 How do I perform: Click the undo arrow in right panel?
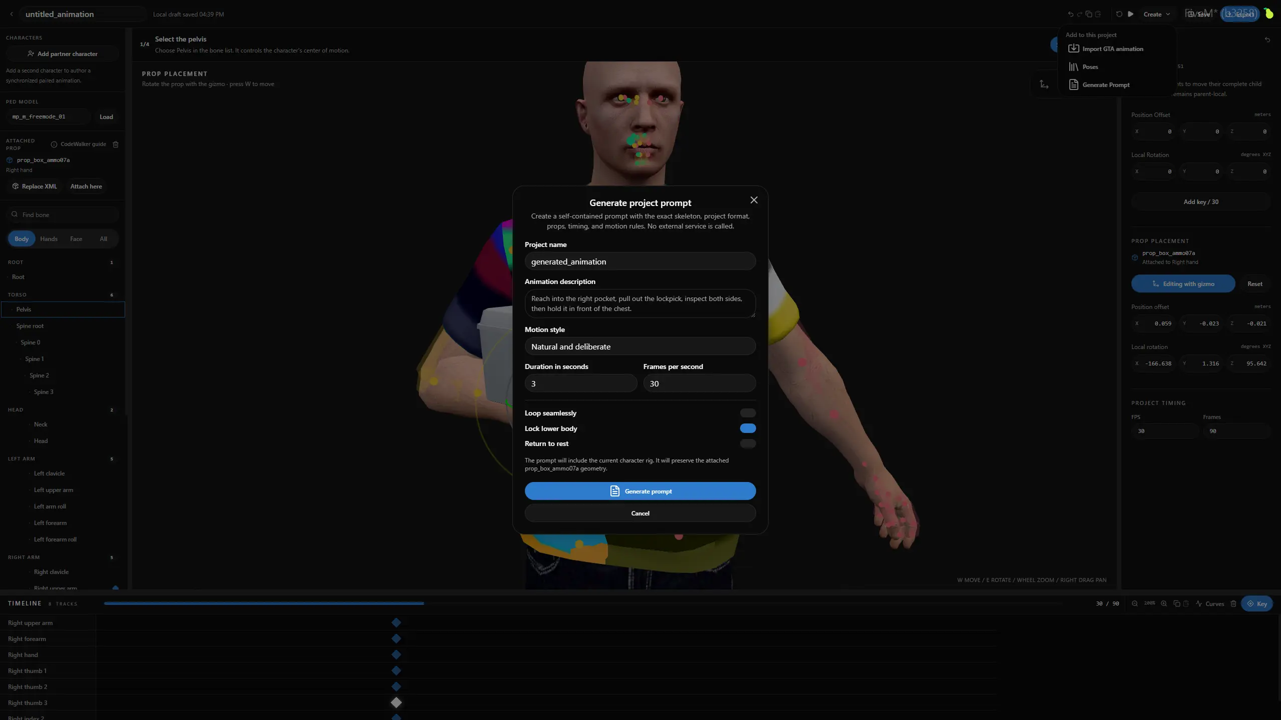[1267, 39]
